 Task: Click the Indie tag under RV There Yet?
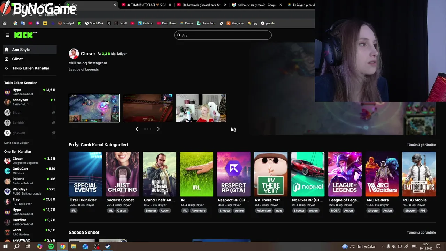tap(278, 211)
